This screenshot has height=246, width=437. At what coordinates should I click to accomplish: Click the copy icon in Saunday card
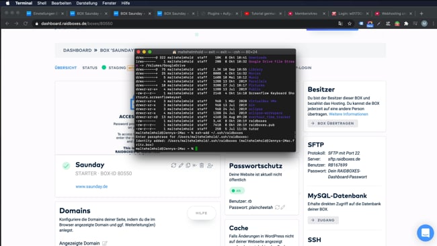click(188, 165)
